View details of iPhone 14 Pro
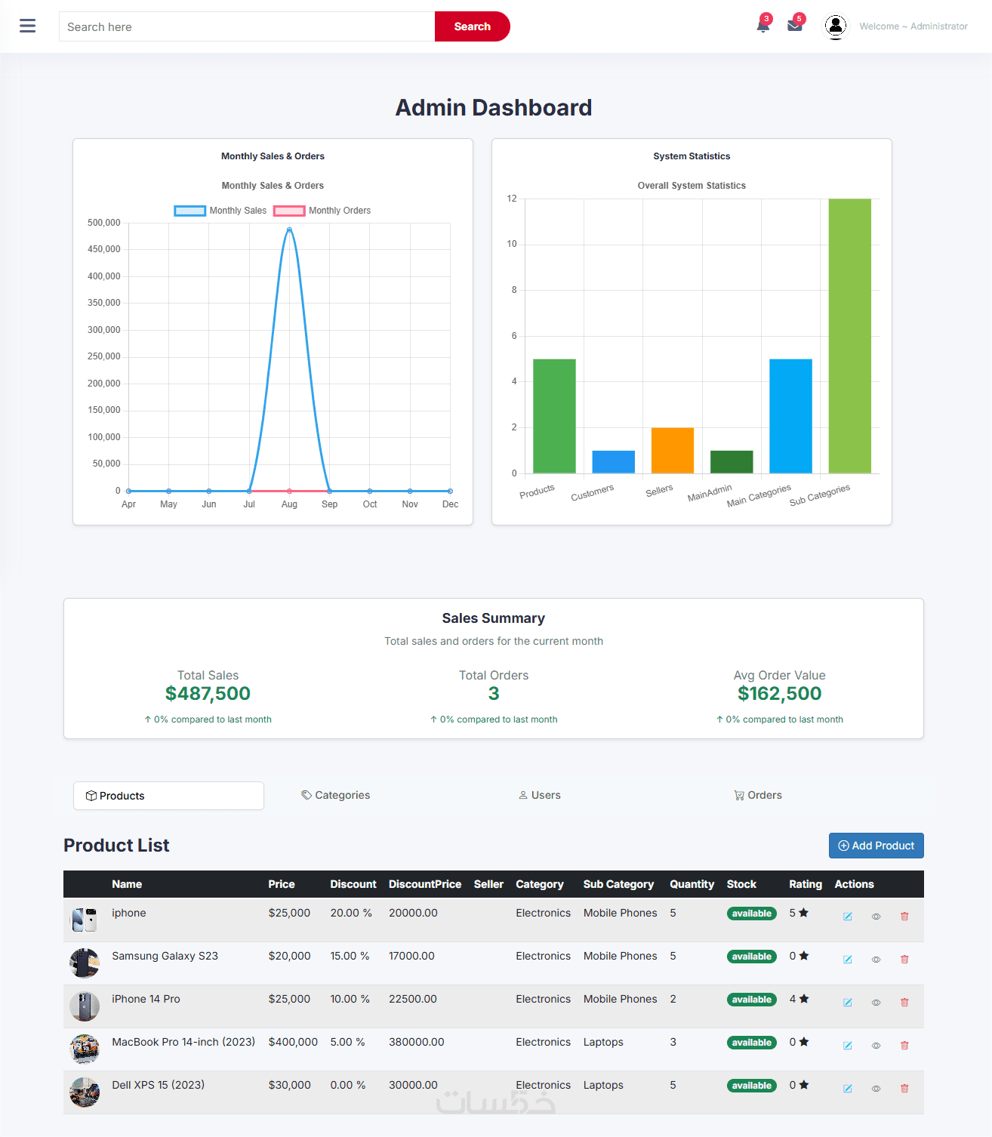The image size is (992, 1137). pyautogui.click(x=876, y=1003)
